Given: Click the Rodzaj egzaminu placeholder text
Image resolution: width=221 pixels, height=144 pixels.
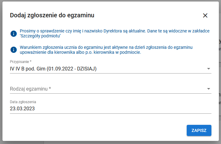Looking at the screenshot, I should pyautogui.click(x=30, y=89).
